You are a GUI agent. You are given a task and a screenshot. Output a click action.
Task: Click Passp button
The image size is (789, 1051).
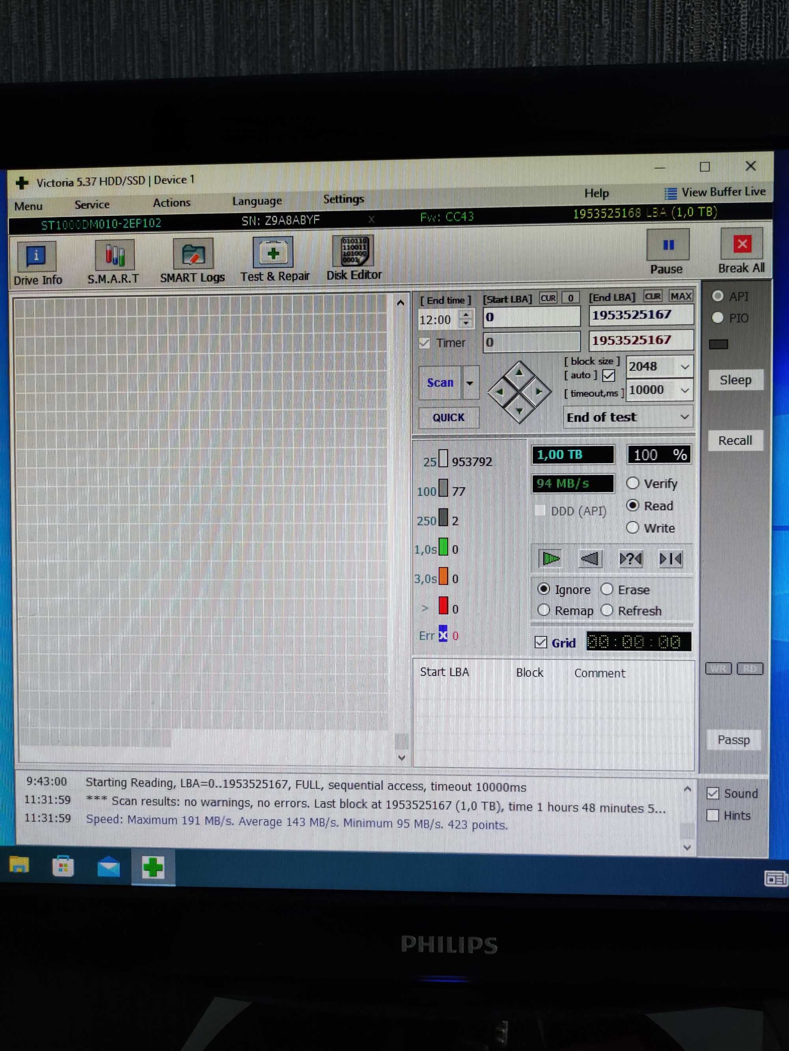pos(733,739)
